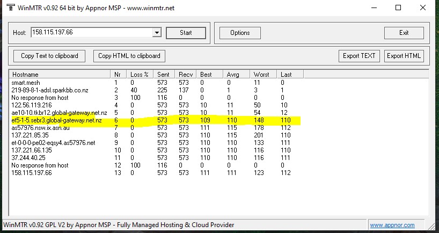Start the trace with the Start button

coord(186,33)
